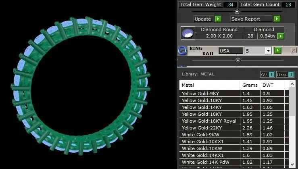
Task: Click the 0.84tw total weight cell
Action: pos(268,36)
